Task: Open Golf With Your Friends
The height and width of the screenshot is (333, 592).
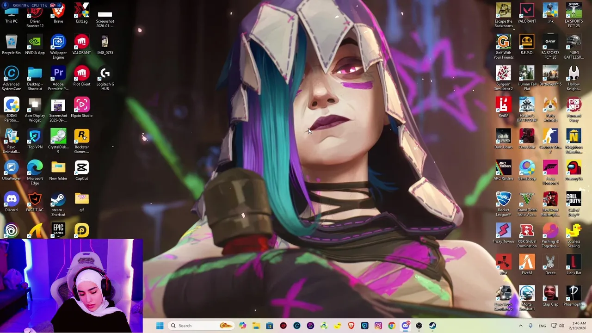Action: click(503, 47)
